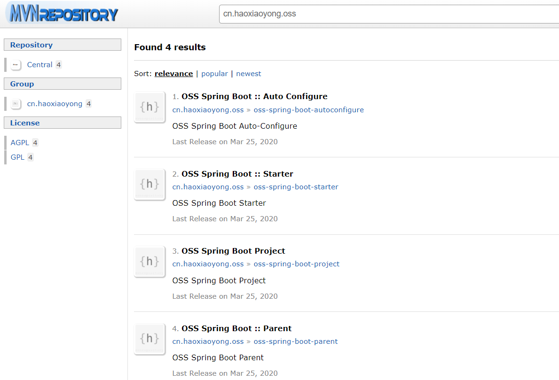Filter by cn.haoxiaoyong group link

tap(55, 104)
